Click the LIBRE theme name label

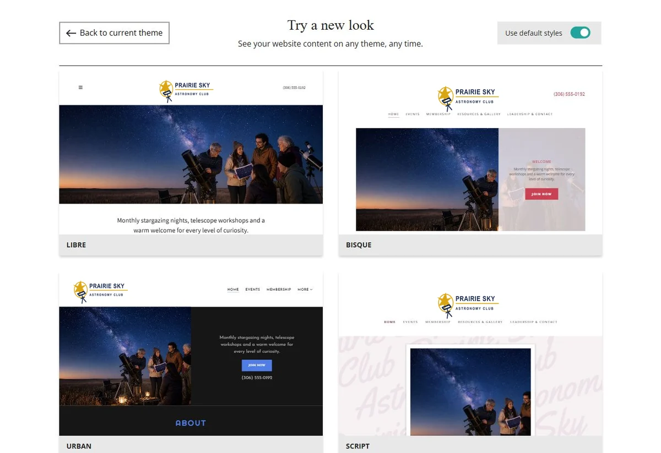pyautogui.click(x=76, y=245)
